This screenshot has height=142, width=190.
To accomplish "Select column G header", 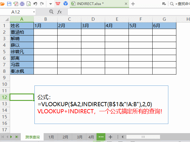I will coord(164,19).
